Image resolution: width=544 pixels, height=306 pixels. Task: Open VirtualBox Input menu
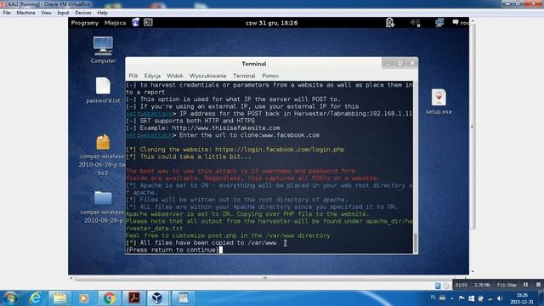[x=63, y=13]
